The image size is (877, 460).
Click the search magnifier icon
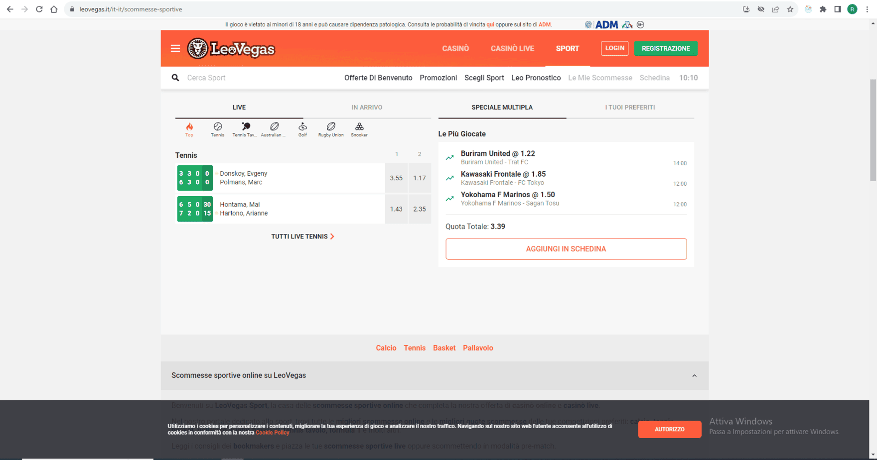coord(175,78)
